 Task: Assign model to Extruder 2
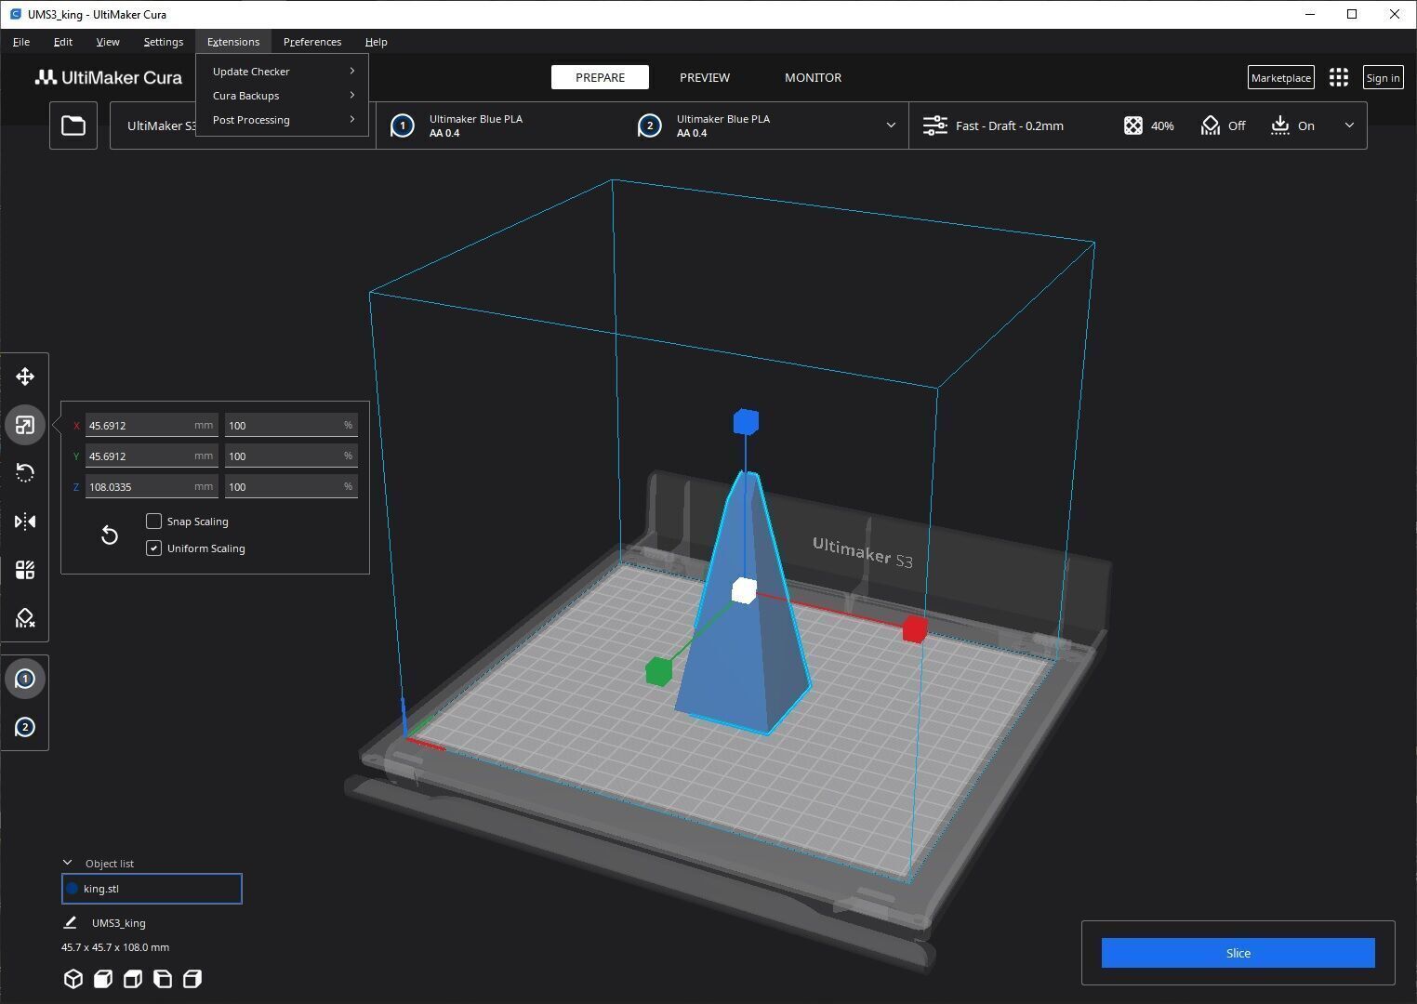[x=25, y=727]
